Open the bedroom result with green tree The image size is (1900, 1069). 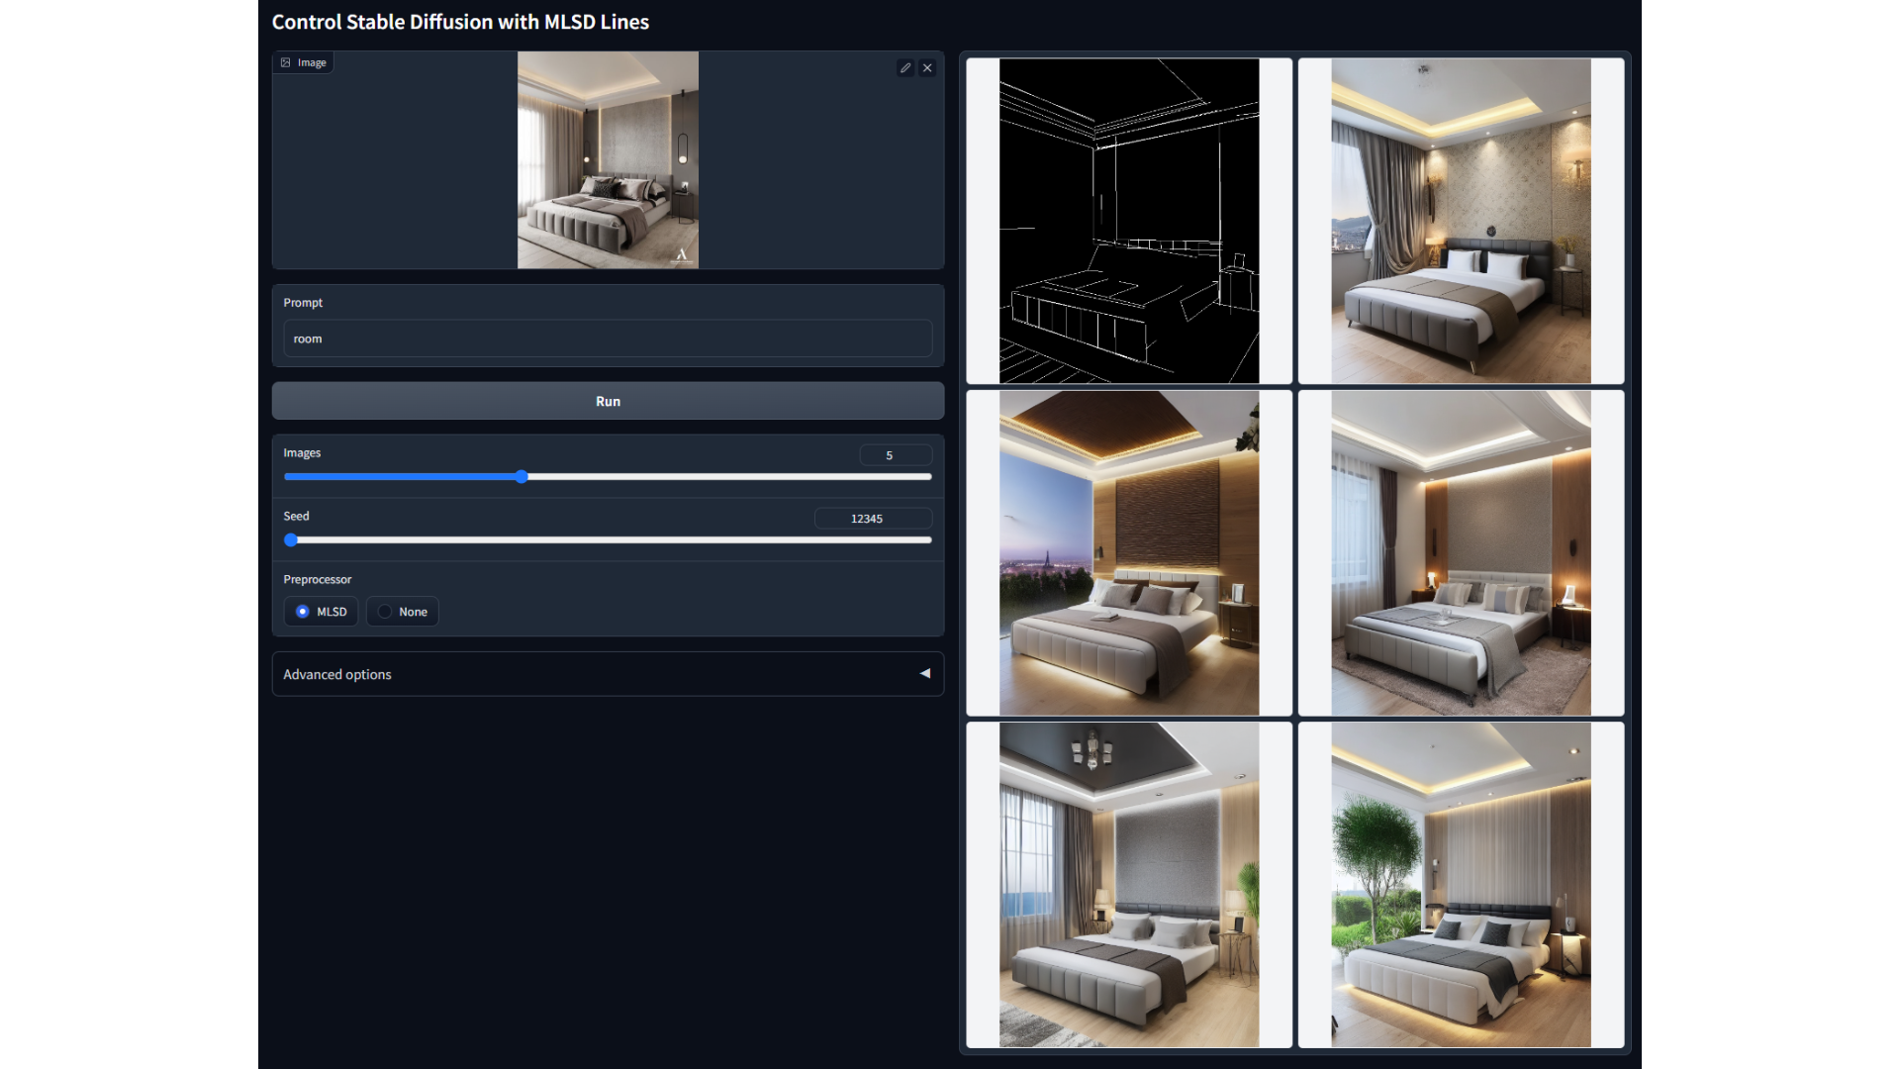pyautogui.click(x=1461, y=884)
